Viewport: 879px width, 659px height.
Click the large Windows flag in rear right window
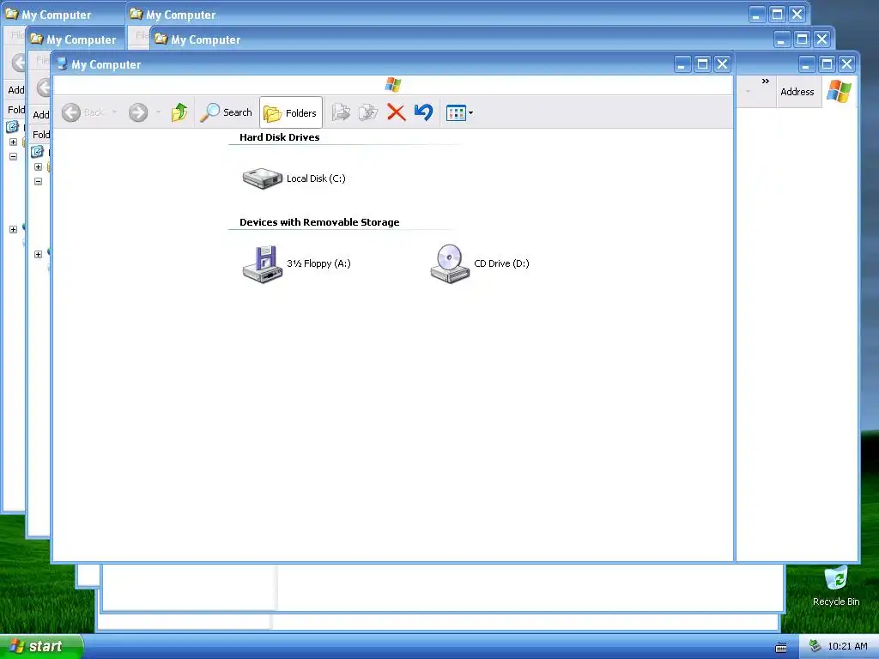coord(839,91)
